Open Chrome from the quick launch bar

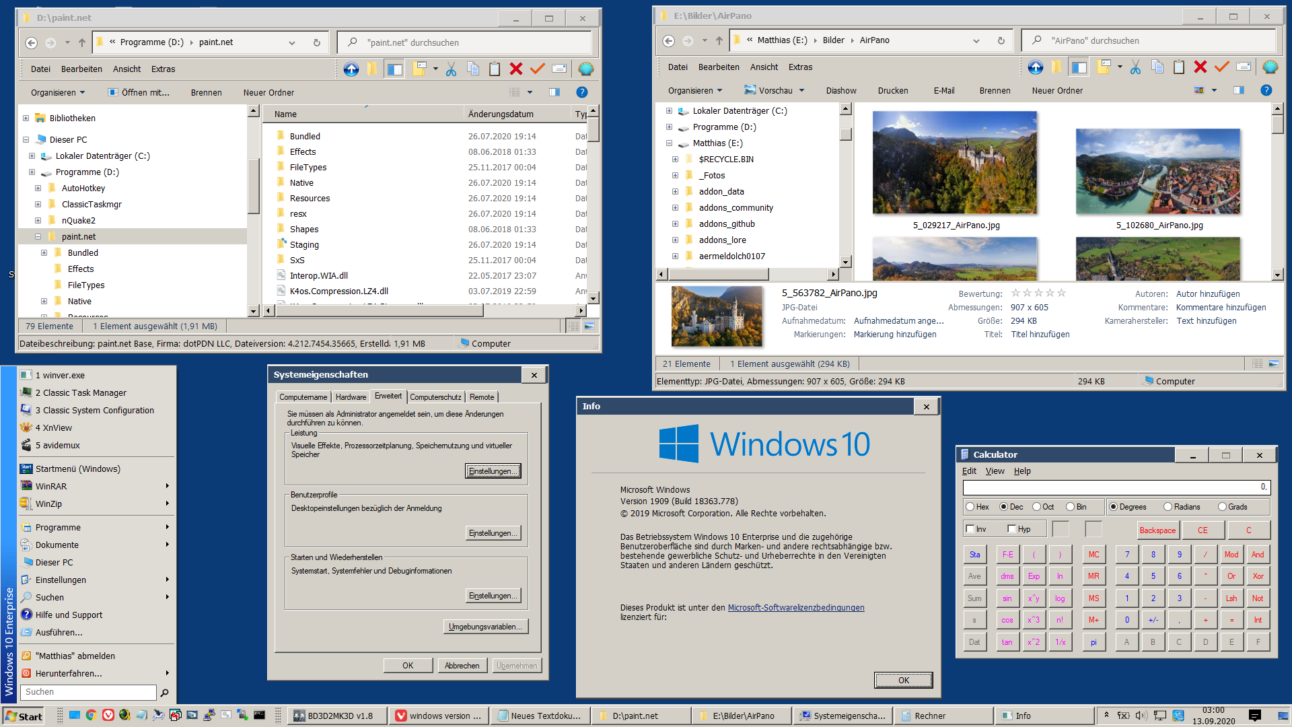(x=91, y=715)
